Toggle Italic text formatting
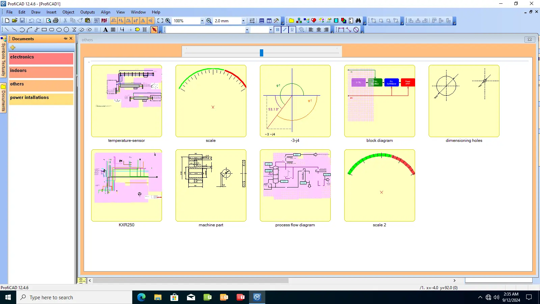 (x=285, y=30)
